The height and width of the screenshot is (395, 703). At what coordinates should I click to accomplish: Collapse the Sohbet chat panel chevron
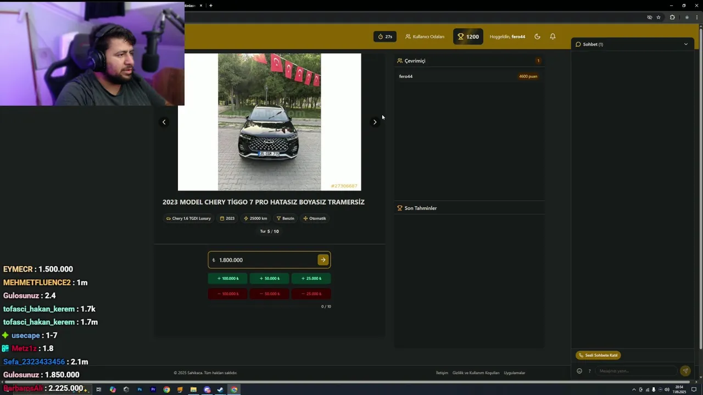point(685,44)
